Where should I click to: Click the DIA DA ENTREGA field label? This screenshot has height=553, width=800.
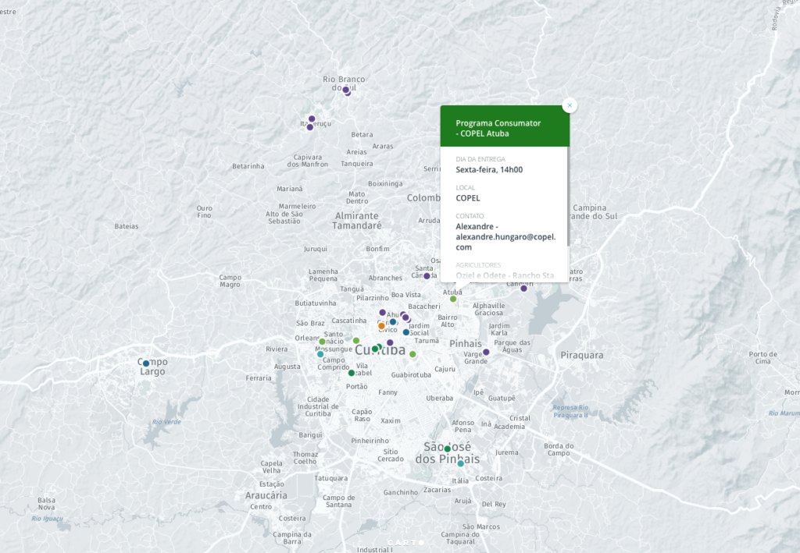pyautogui.click(x=480, y=159)
